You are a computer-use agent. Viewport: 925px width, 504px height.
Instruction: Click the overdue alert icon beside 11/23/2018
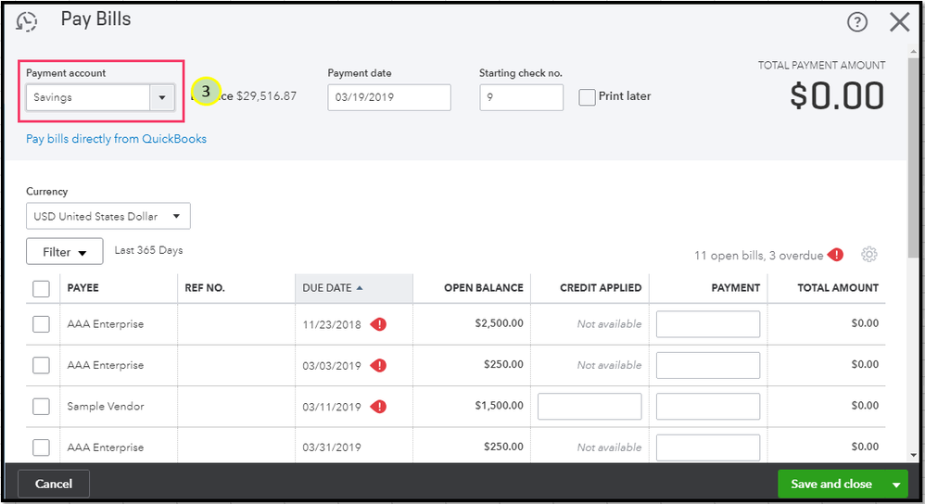pyautogui.click(x=378, y=324)
